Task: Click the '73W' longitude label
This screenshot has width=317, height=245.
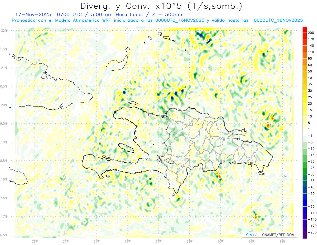Action: (128, 241)
